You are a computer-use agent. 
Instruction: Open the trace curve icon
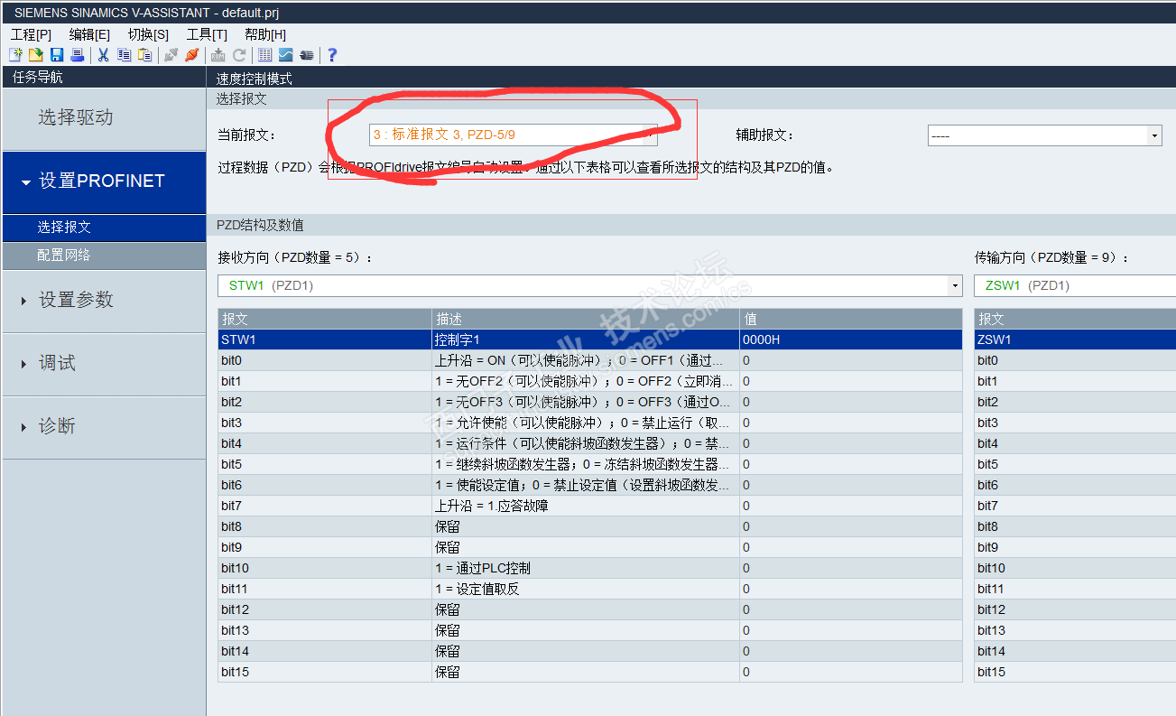pos(285,55)
